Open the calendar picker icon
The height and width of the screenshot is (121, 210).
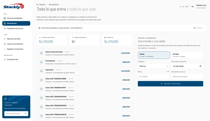[x=200, y=66]
